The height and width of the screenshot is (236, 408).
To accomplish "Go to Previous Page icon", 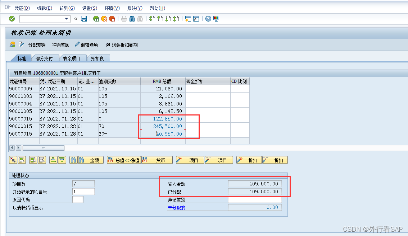I will (160, 19).
